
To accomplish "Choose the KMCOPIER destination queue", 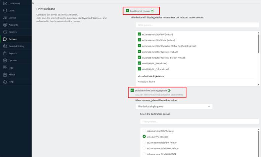I will coord(144,154).
